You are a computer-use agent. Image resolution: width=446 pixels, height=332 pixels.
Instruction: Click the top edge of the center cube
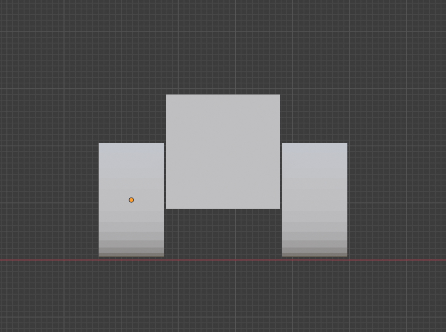tap(223, 94)
